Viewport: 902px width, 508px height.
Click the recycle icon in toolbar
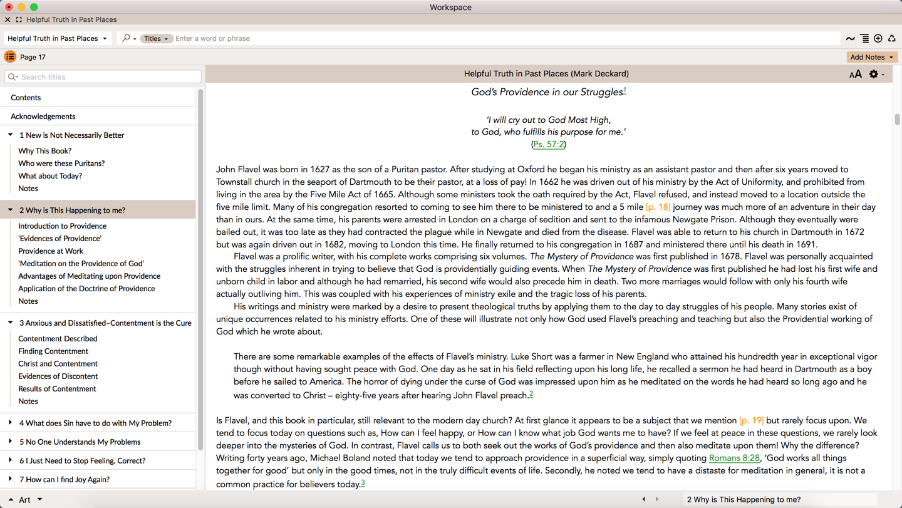[x=892, y=39]
